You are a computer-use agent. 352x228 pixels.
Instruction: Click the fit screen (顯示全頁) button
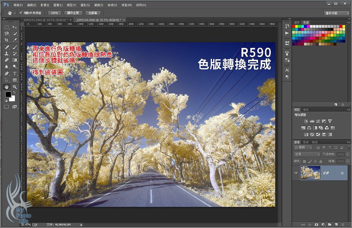click(x=73, y=13)
